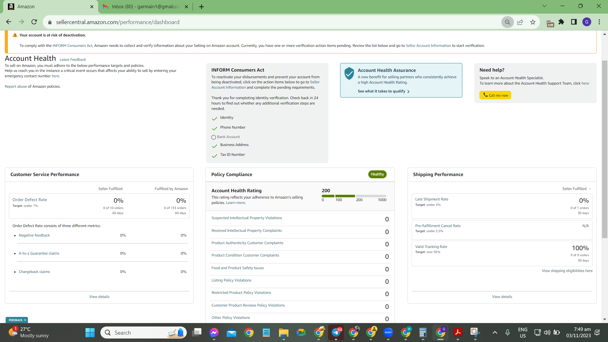
Task: Close the Amazon tab
Action: 92,7
